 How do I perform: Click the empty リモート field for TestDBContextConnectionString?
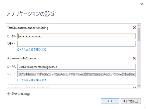pos(76,44)
